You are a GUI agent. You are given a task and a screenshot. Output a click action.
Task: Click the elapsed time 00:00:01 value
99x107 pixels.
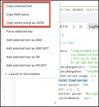[78, 10]
